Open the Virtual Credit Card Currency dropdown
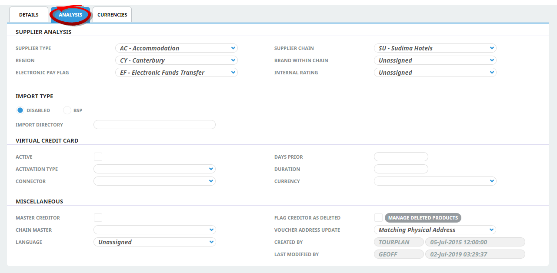Screen dimensions: 557x273 point(435,181)
